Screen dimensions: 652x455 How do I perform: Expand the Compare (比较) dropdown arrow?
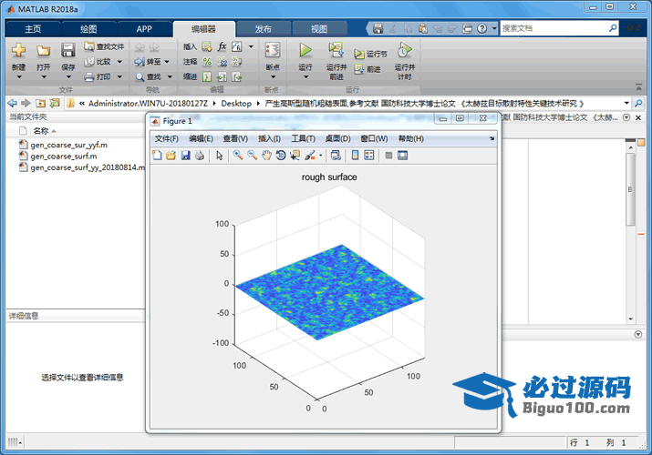click(x=119, y=62)
